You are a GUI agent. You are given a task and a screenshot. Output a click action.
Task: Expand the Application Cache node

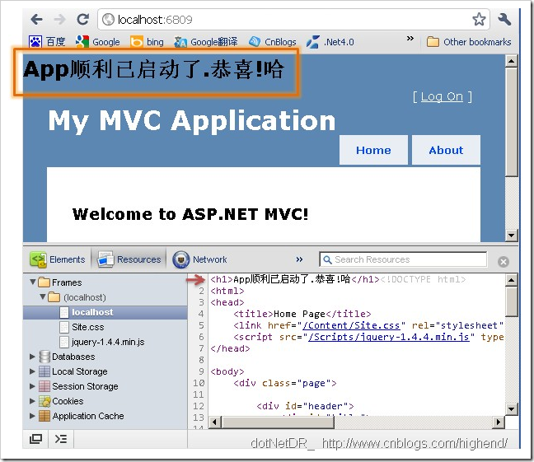(32, 416)
